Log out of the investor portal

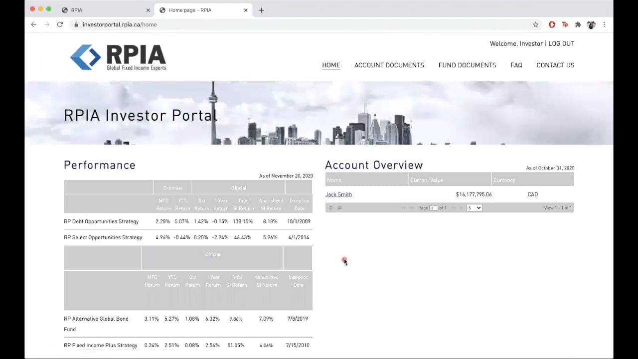click(x=561, y=44)
